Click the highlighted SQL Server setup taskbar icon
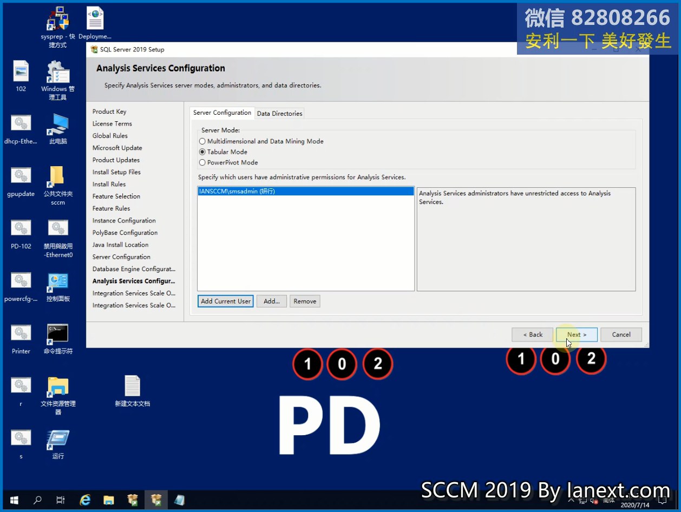The width and height of the screenshot is (681, 512). [x=156, y=501]
